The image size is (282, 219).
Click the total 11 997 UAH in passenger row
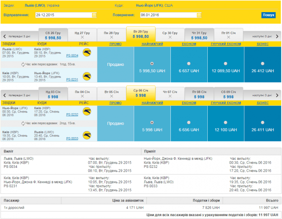[268, 208]
